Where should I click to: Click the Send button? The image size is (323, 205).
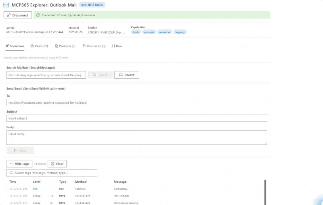[20, 151]
